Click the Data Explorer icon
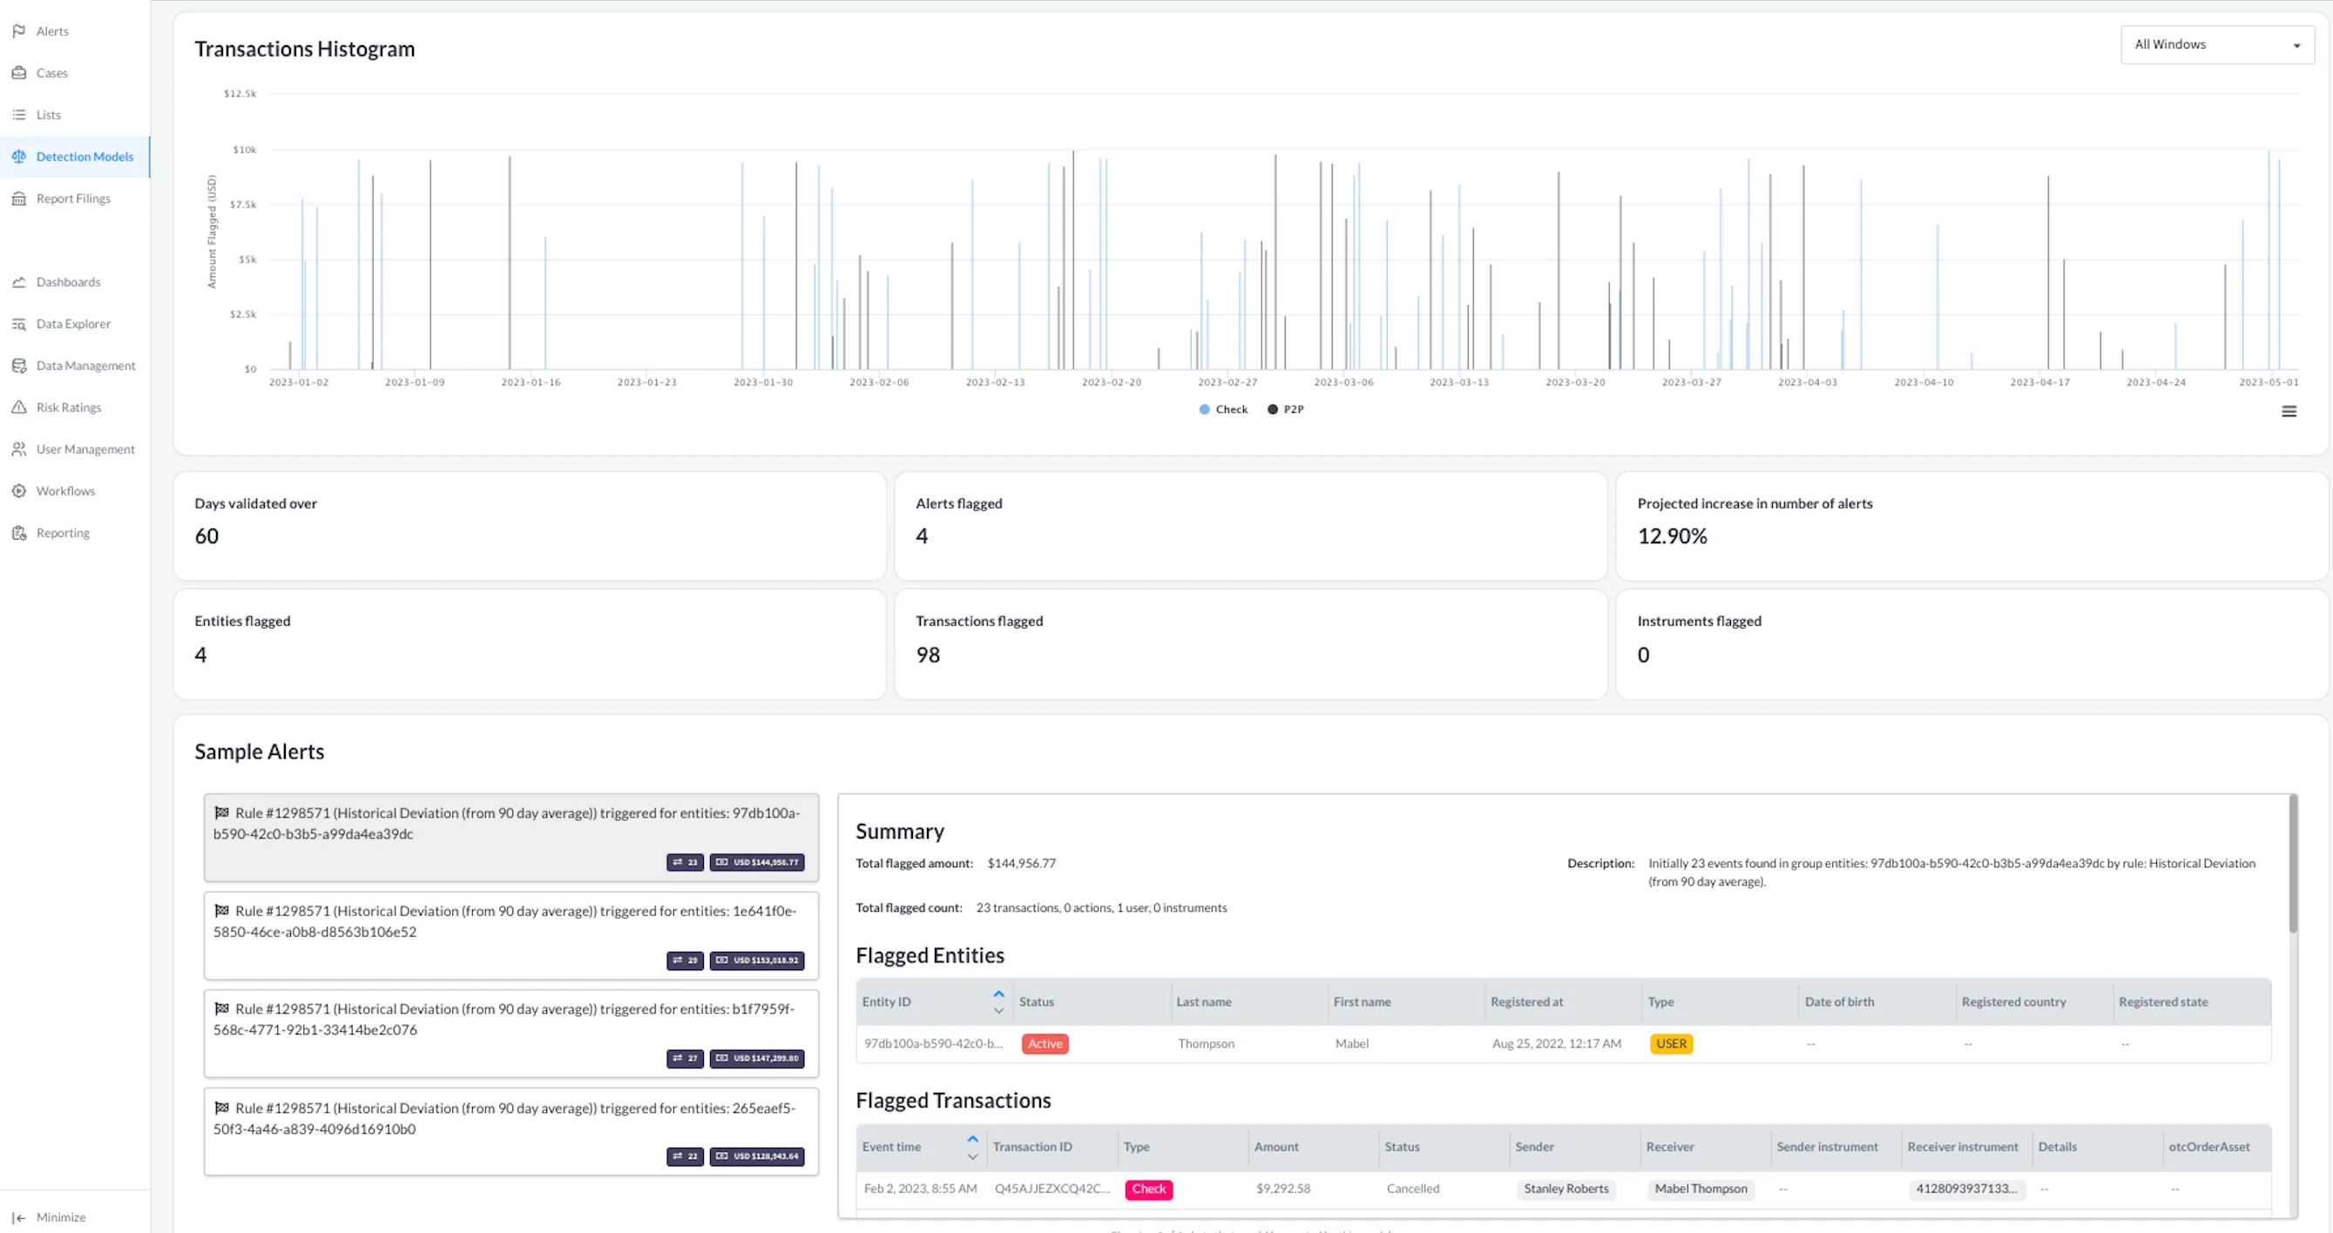The height and width of the screenshot is (1233, 2333). coord(19,324)
